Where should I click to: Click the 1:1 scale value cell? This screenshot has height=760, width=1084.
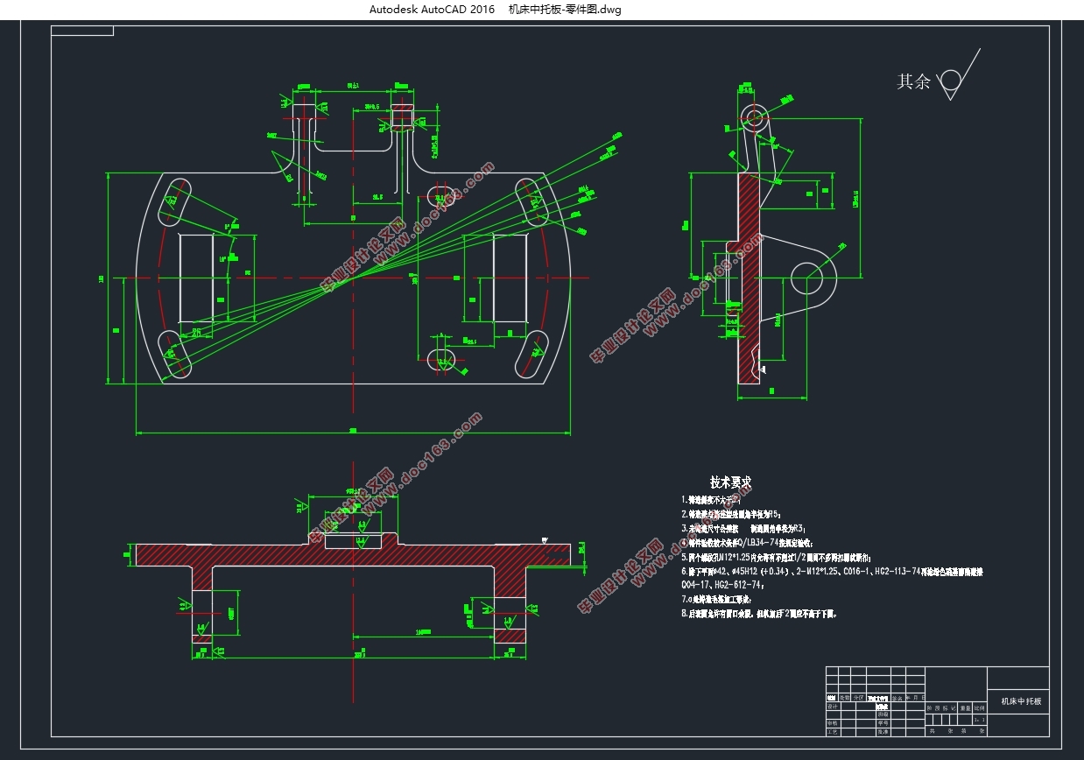[x=979, y=720]
